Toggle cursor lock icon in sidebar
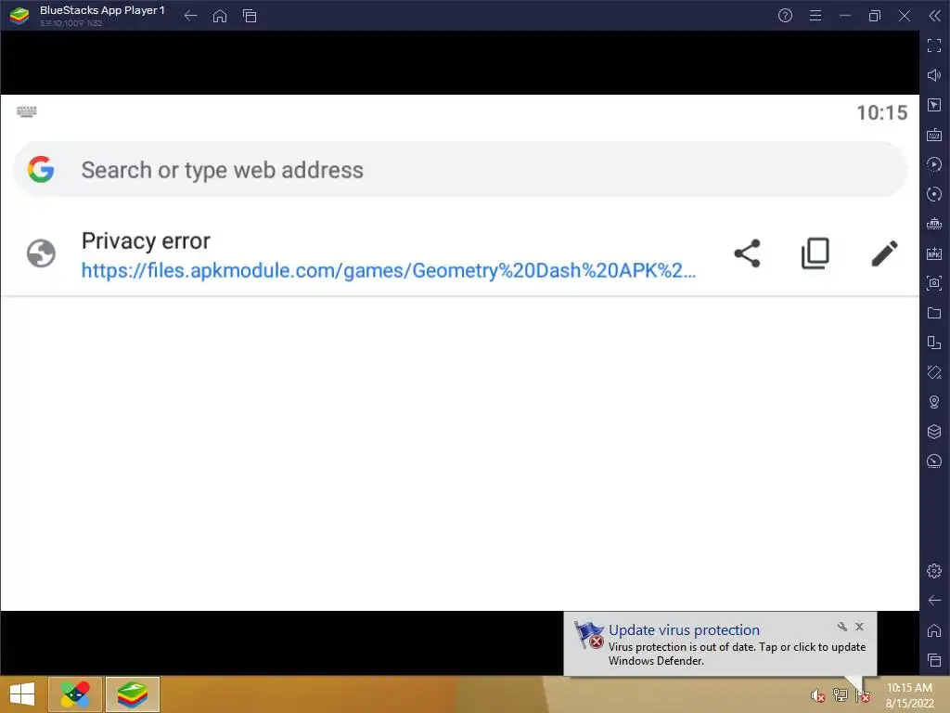 pyautogui.click(x=934, y=105)
